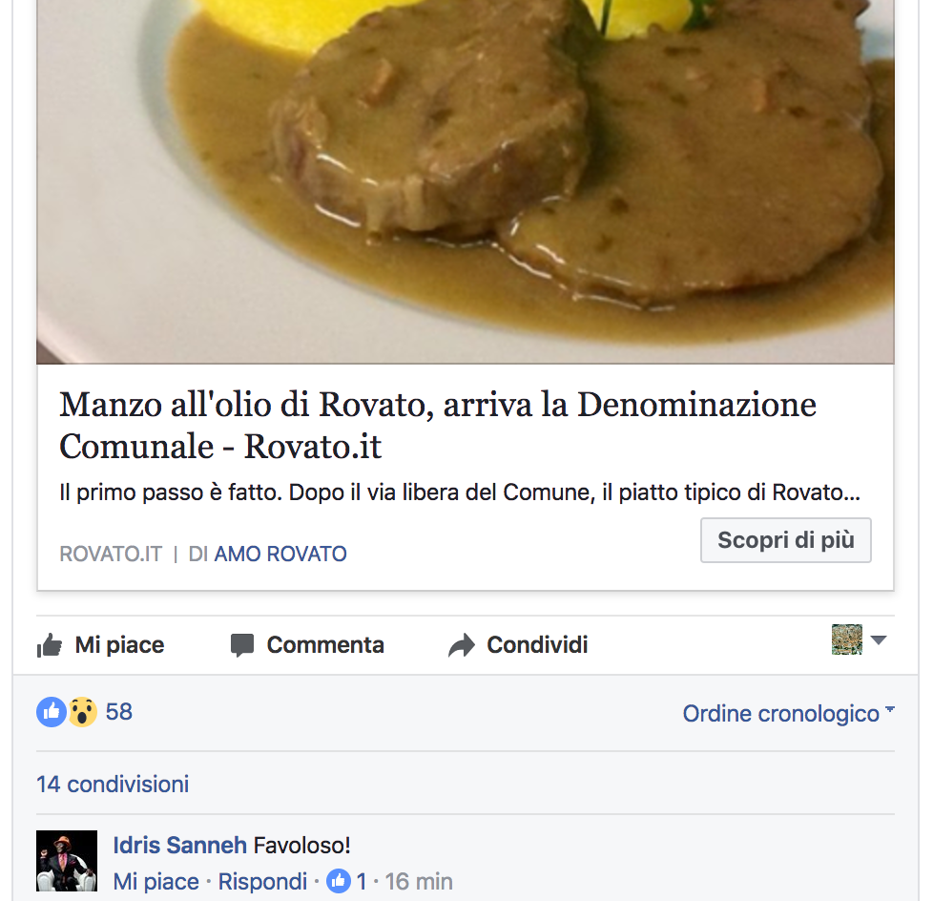This screenshot has width=933, height=901.
Task: Click the Scopri di più button
Action: coord(786,540)
